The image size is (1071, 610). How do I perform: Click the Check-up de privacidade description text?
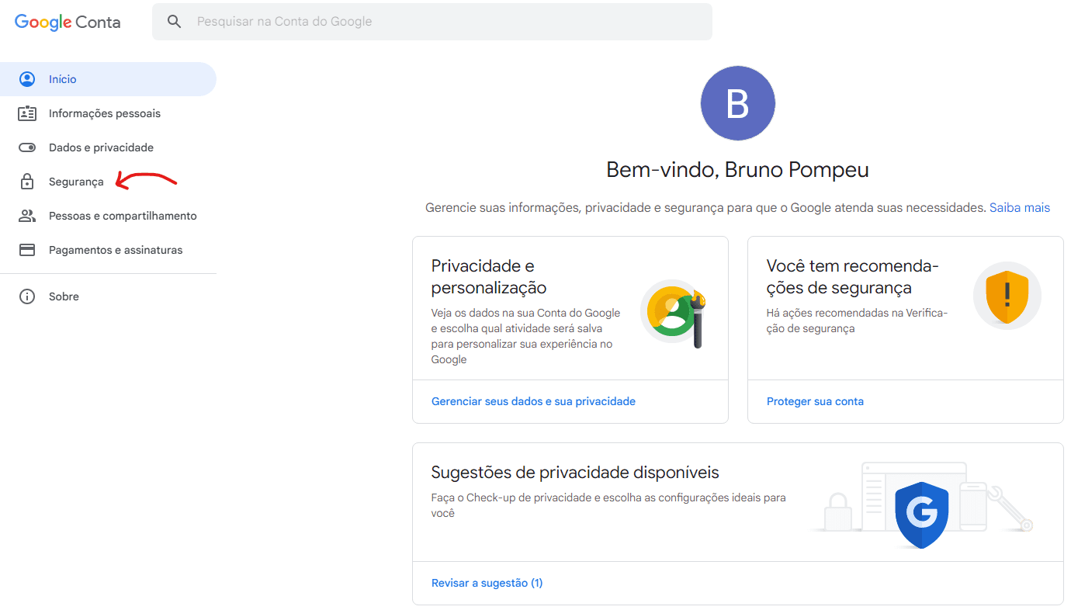point(608,505)
